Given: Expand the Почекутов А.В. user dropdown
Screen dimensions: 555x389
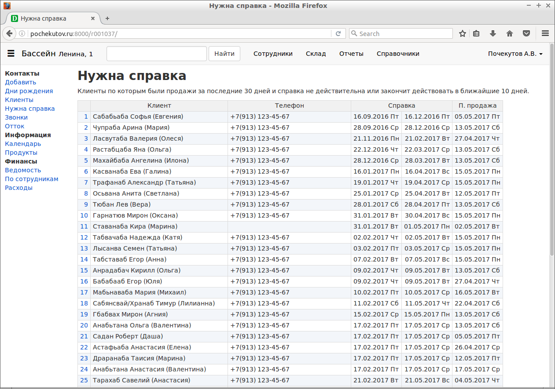Looking at the screenshot, I should (x=515, y=54).
